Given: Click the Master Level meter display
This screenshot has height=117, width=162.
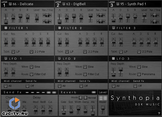Looking at the screenshot, I should [103, 98].
